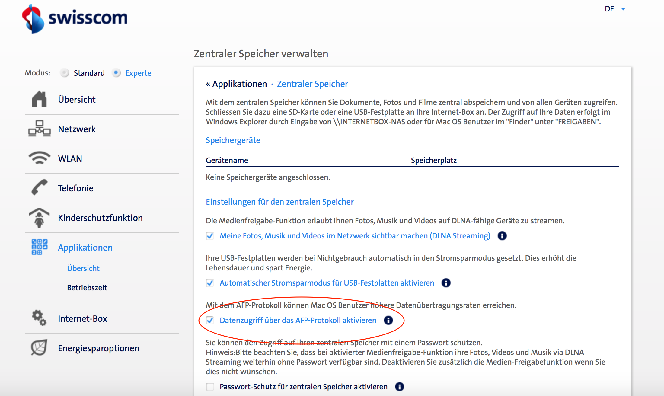Image resolution: width=664 pixels, height=396 pixels.
Task: Open the Energiesparoptionen menu item
Action: coord(98,348)
